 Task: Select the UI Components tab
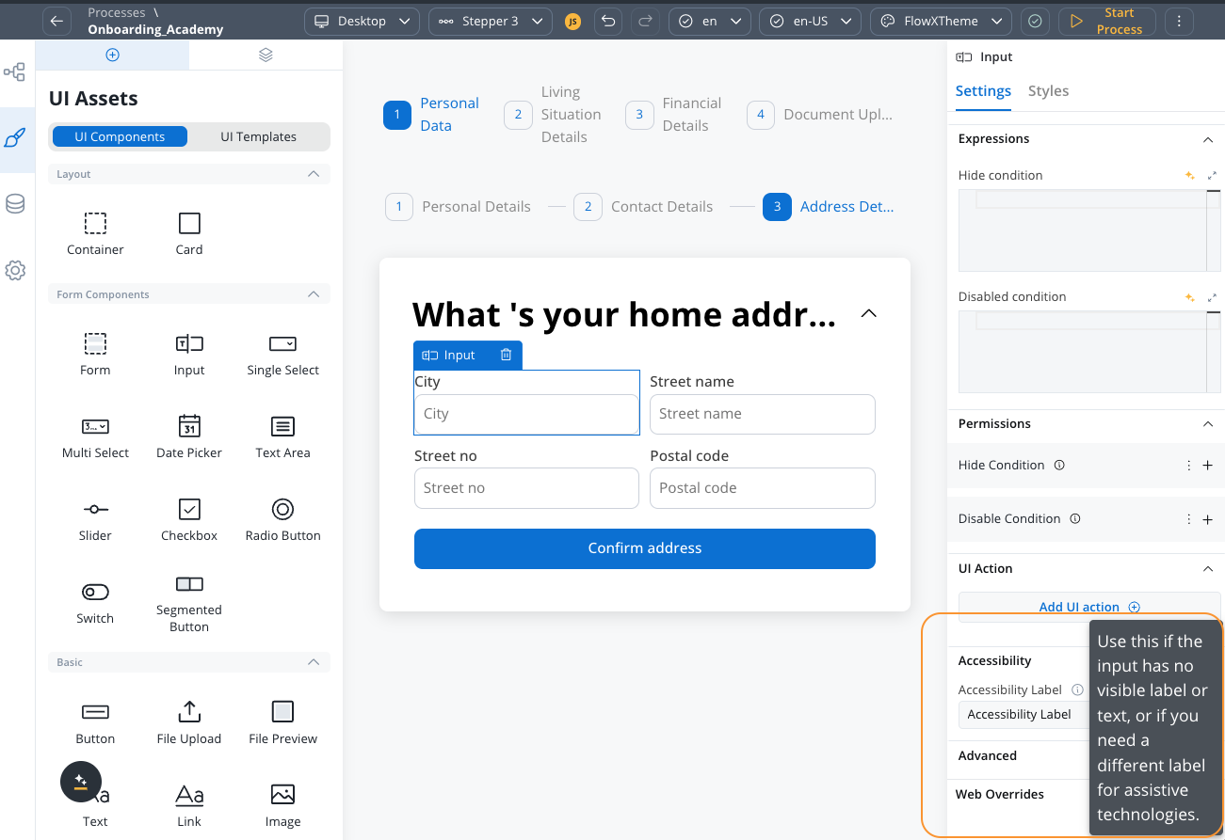tap(120, 136)
